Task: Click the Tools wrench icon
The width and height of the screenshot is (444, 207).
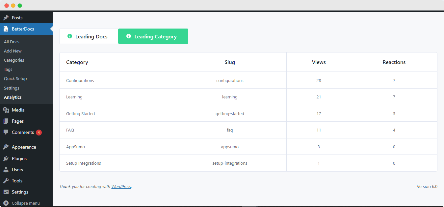Action: click(5, 181)
